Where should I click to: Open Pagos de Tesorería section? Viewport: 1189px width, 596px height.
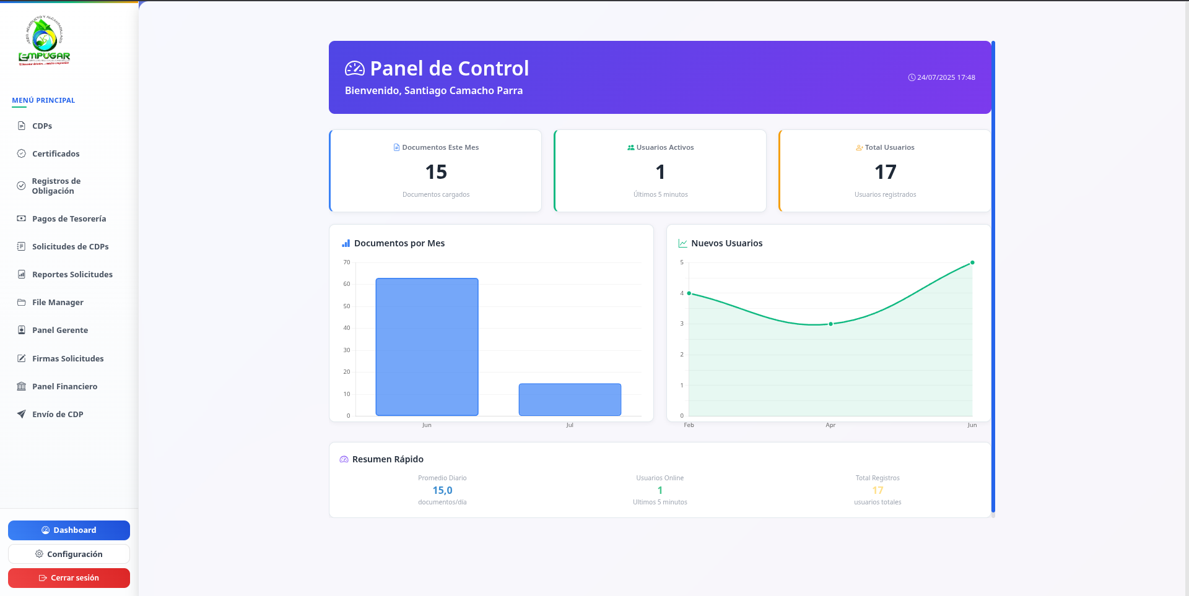tap(69, 218)
